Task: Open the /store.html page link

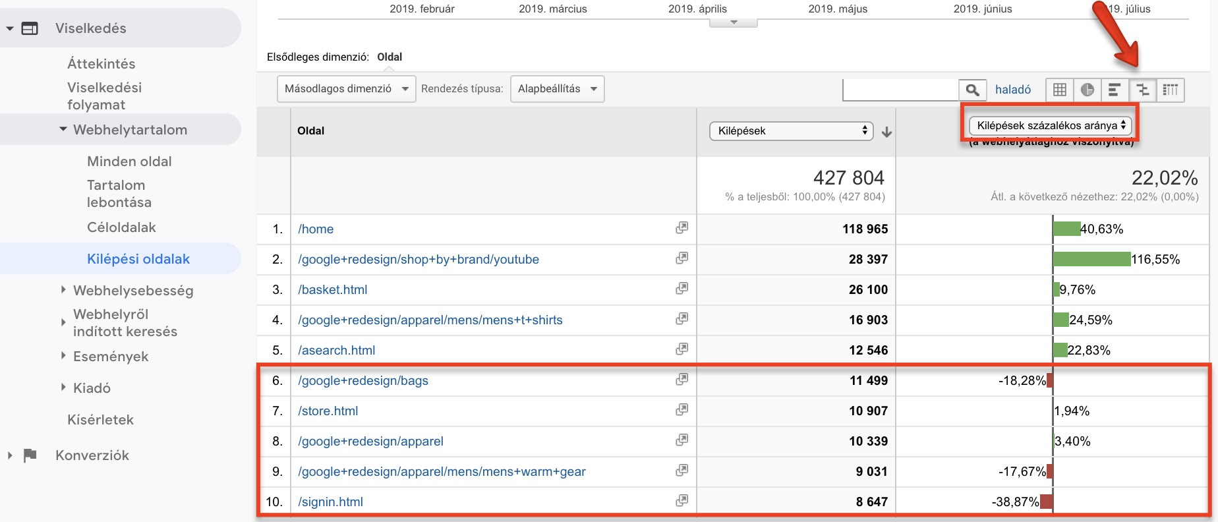Action: pos(328,411)
